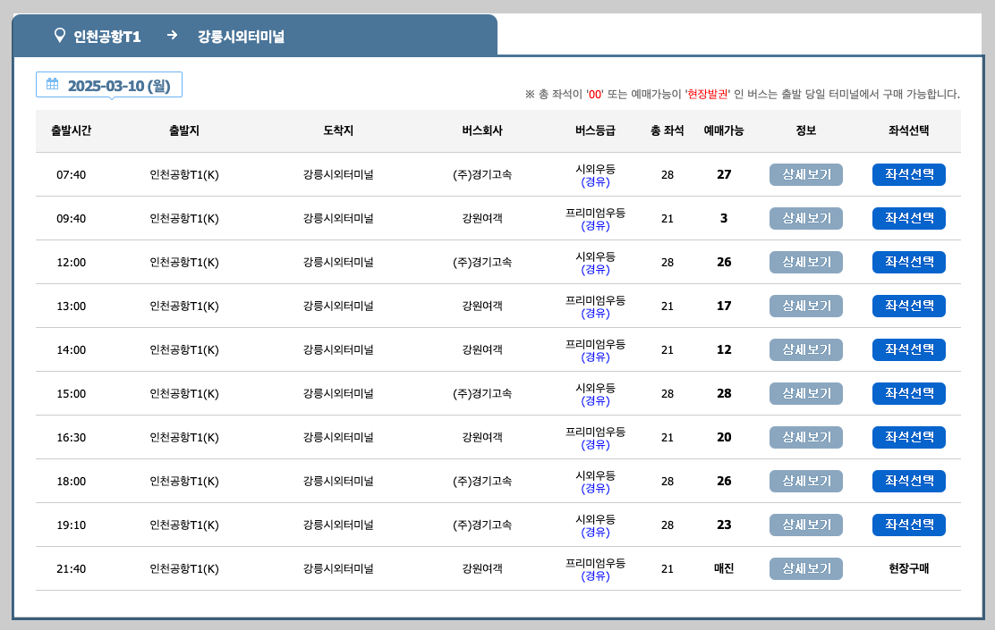Open 상세보기 for the 16:30 bus
The width and height of the screenshot is (995, 630).
coord(806,437)
